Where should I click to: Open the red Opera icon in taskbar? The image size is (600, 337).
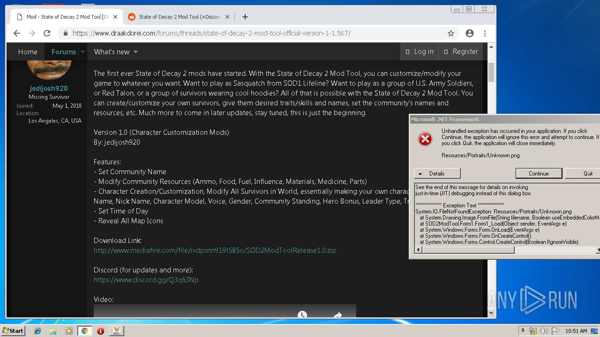100,331
